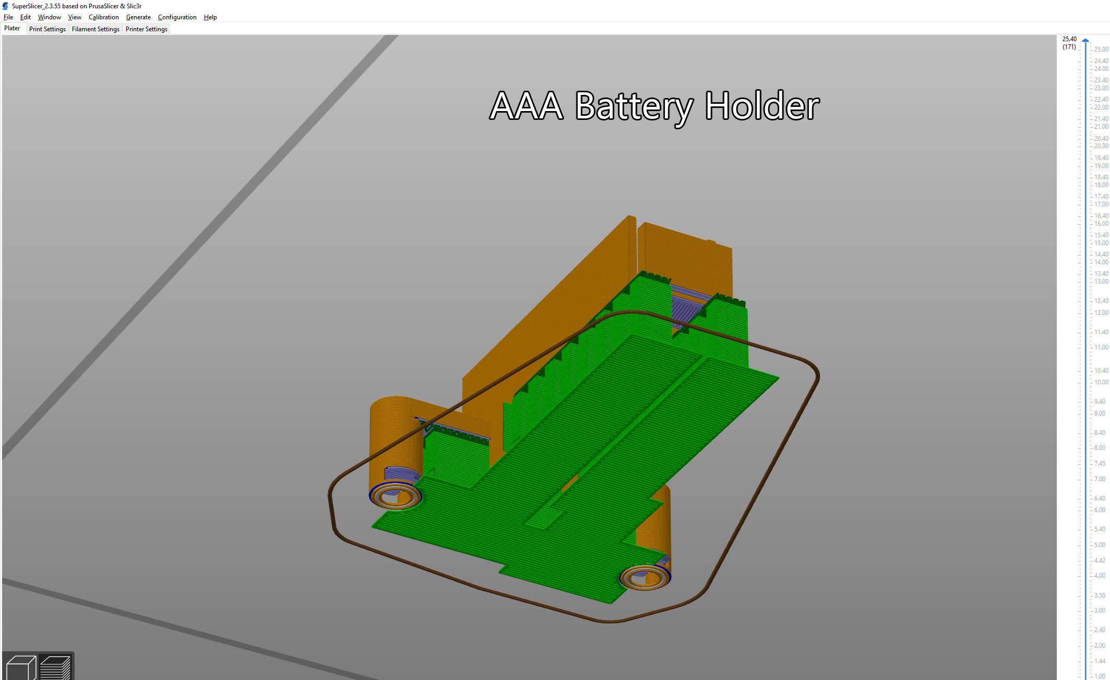Click the blue arrow thumb on the layer slider
This screenshot has width=1110, height=680.
pyautogui.click(x=1085, y=40)
